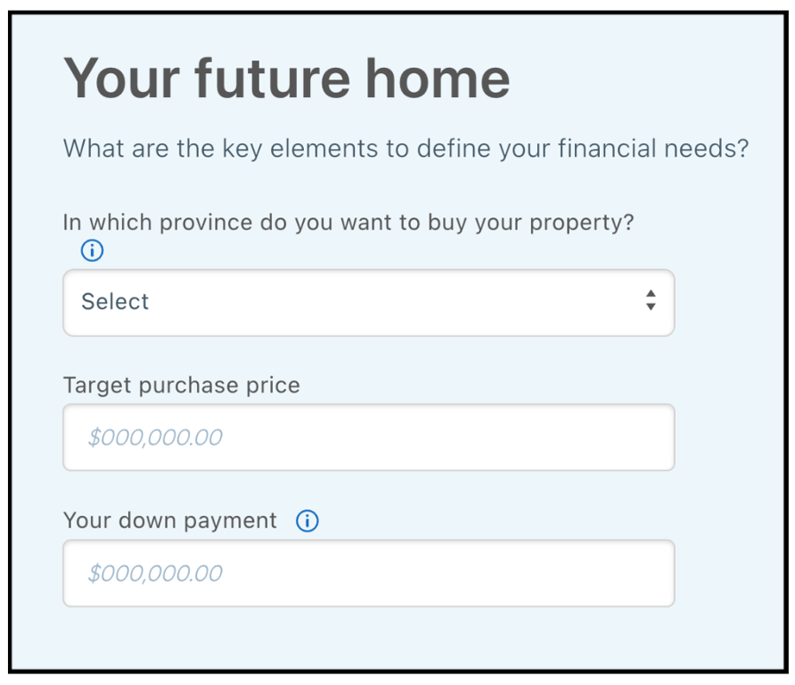Focus the Your down payment input field
Screen dimensions: 795x685
pyautogui.click(x=368, y=574)
